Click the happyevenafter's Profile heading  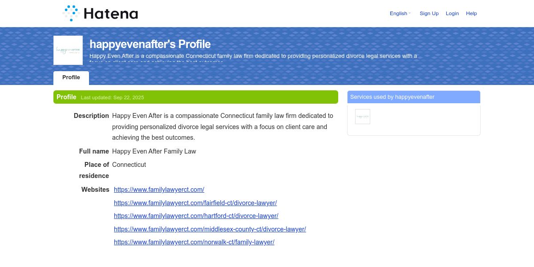(x=150, y=44)
